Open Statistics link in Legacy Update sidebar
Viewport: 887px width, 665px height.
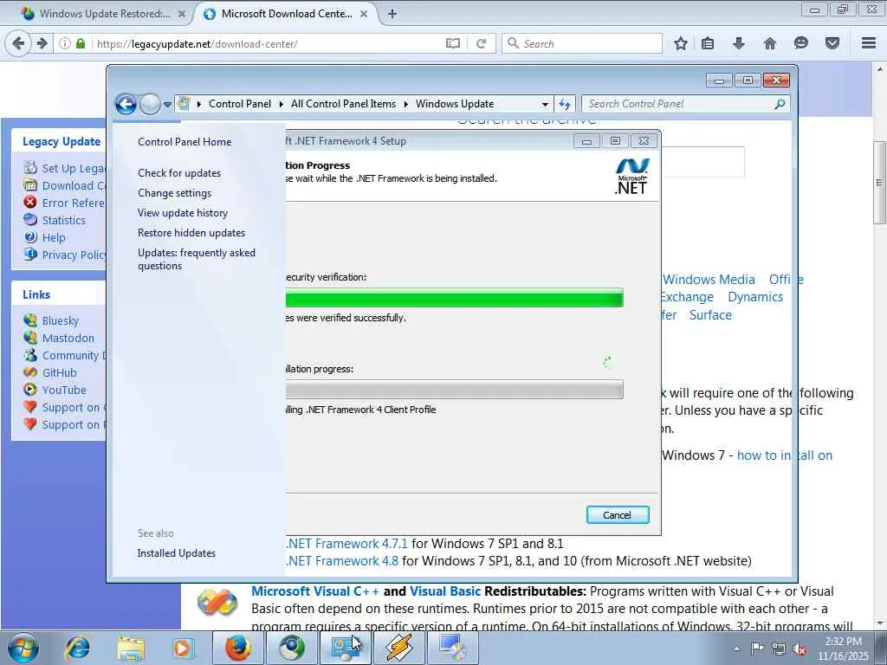point(64,220)
